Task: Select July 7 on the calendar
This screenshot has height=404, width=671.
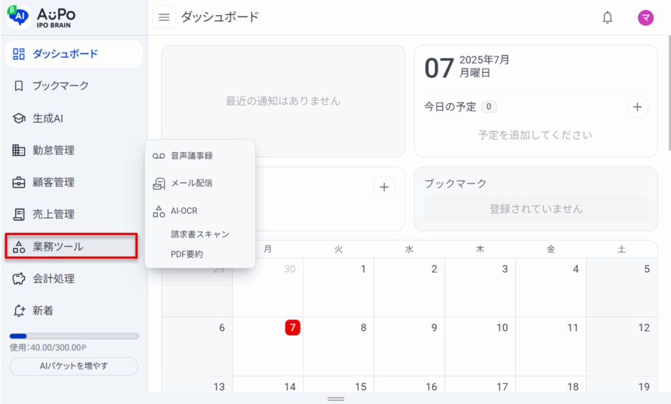Action: click(x=293, y=328)
